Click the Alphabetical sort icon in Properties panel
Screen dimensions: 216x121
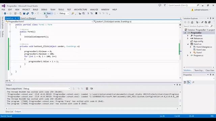coord(189,82)
